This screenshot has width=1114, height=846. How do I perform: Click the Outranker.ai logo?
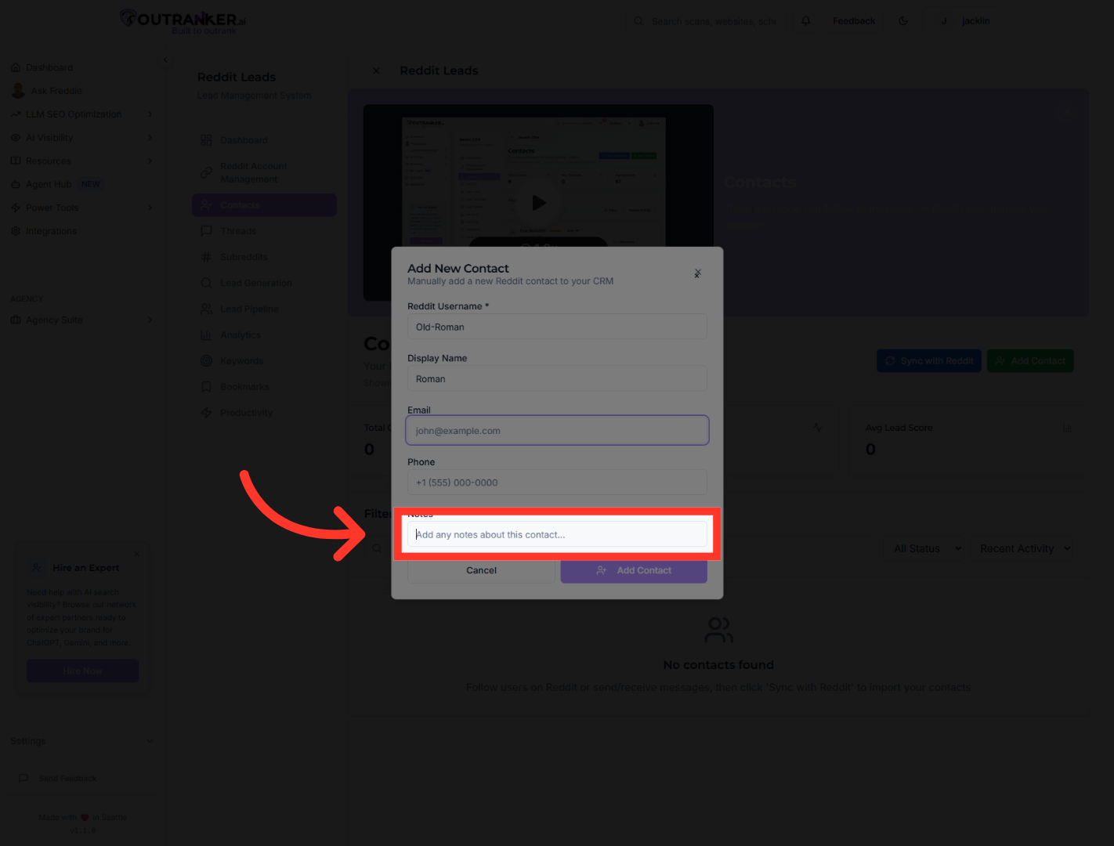(x=183, y=21)
